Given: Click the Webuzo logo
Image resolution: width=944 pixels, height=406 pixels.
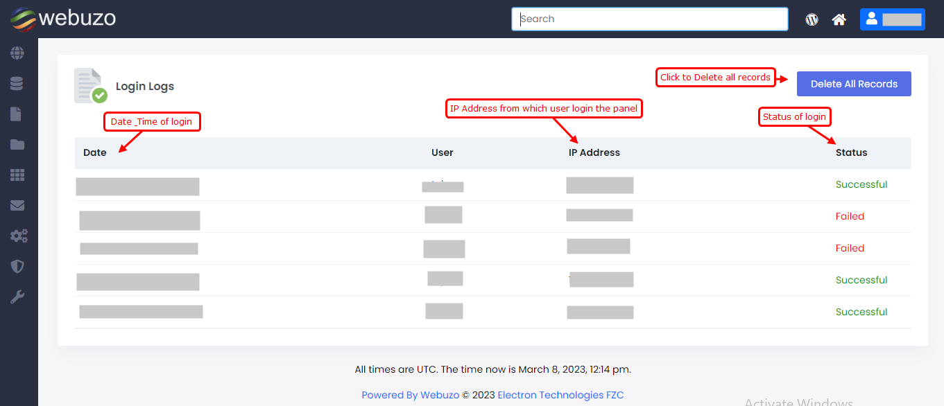Looking at the screenshot, I should (x=63, y=19).
